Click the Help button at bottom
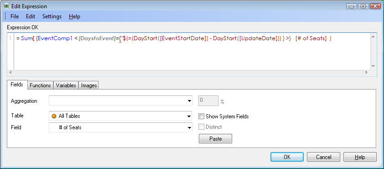This screenshot has height=169, width=384. pos(360,157)
